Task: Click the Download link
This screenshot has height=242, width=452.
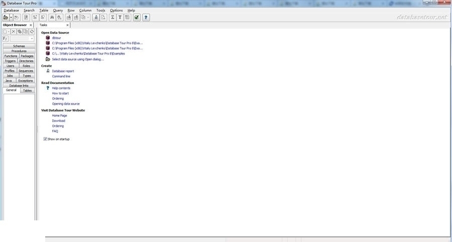Action: tap(59, 121)
